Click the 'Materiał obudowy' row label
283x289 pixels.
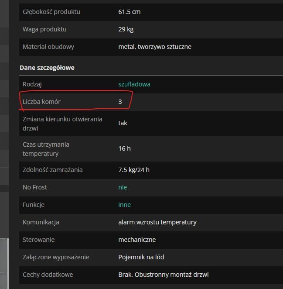[48, 47]
